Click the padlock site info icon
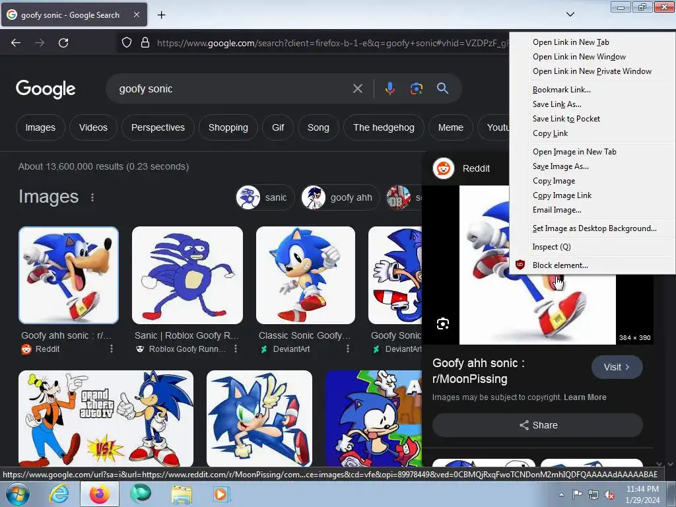Viewport: 676px width, 507px height. (145, 43)
